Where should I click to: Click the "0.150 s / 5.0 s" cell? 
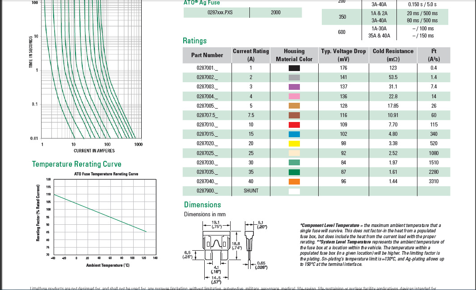[x=422, y=4]
